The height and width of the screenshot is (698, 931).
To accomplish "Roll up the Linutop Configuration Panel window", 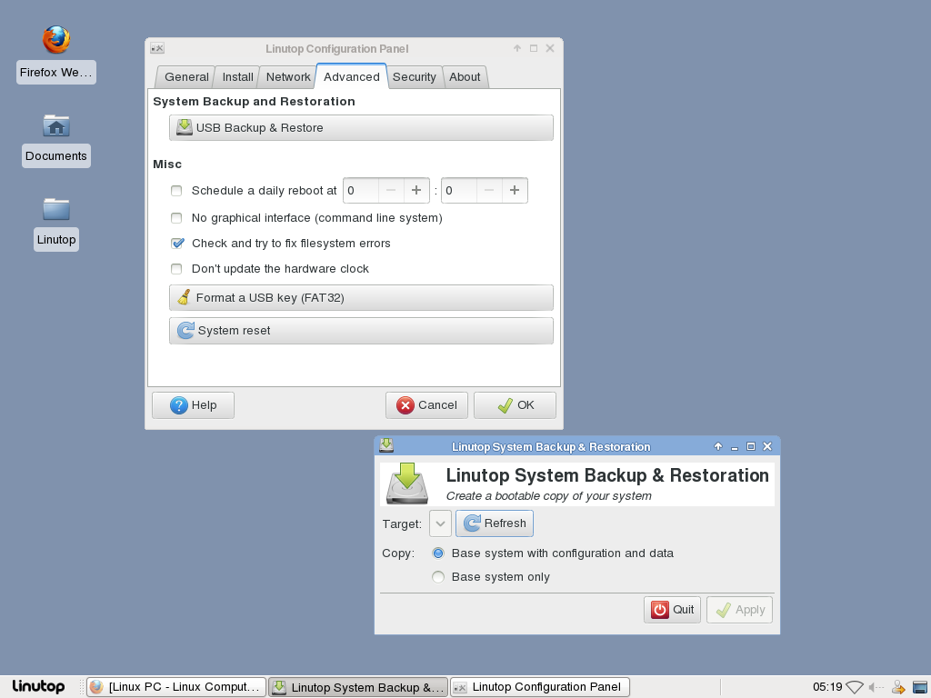I will coord(517,48).
